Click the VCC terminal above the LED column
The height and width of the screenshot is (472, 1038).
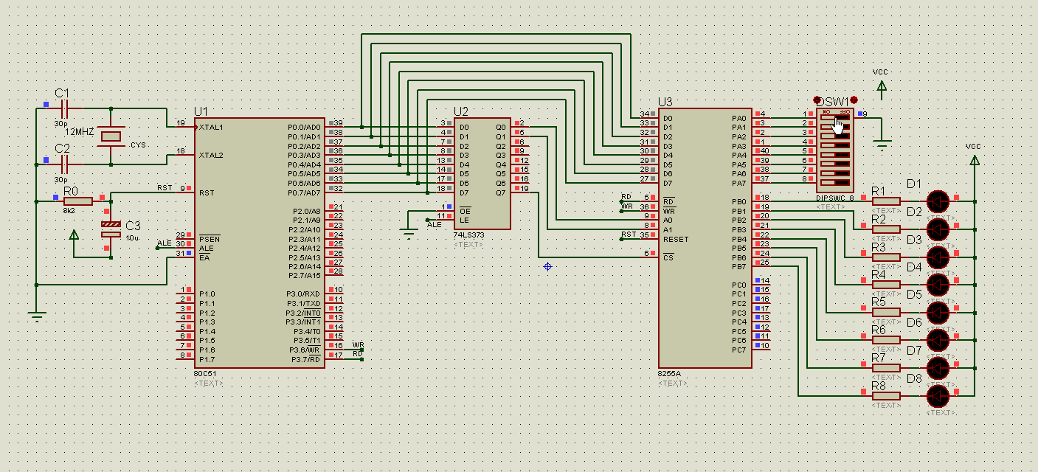coord(974,159)
